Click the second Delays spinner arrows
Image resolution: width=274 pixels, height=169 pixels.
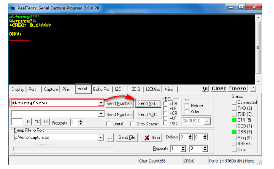[205, 137]
